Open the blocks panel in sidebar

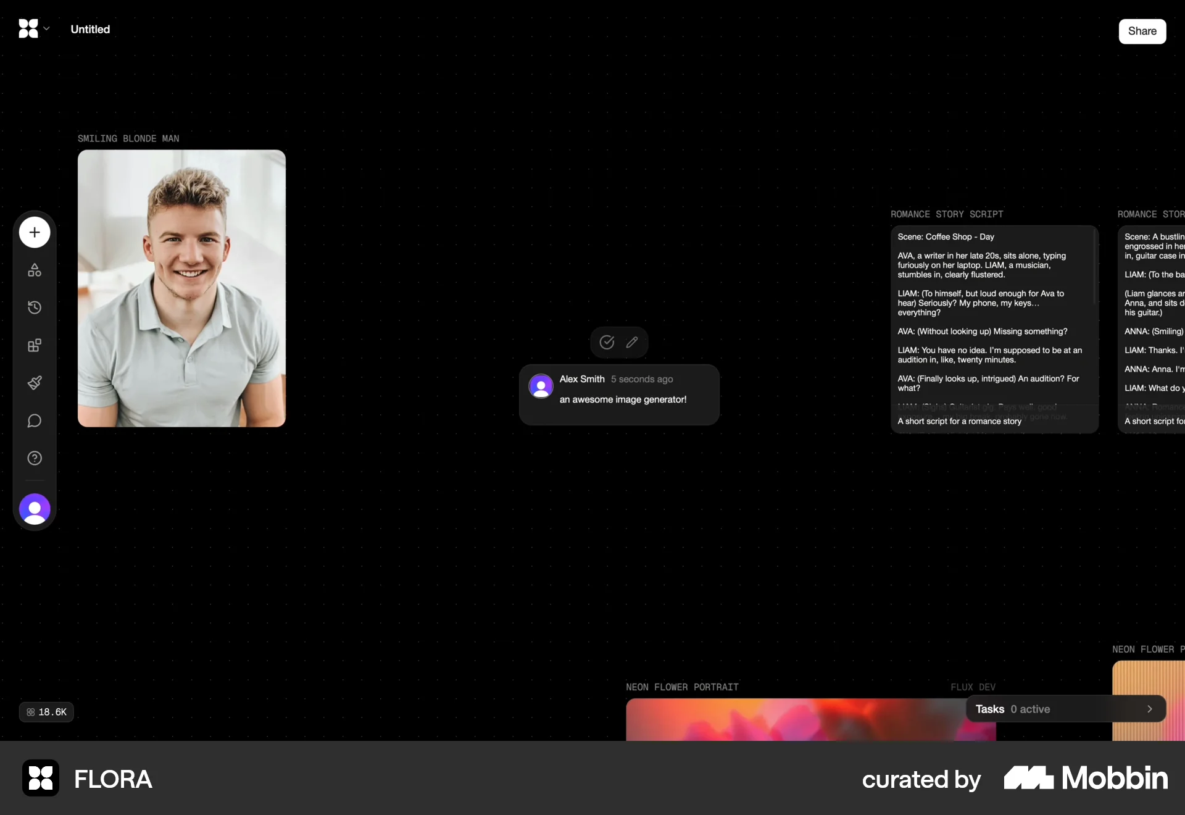(x=35, y=345)
